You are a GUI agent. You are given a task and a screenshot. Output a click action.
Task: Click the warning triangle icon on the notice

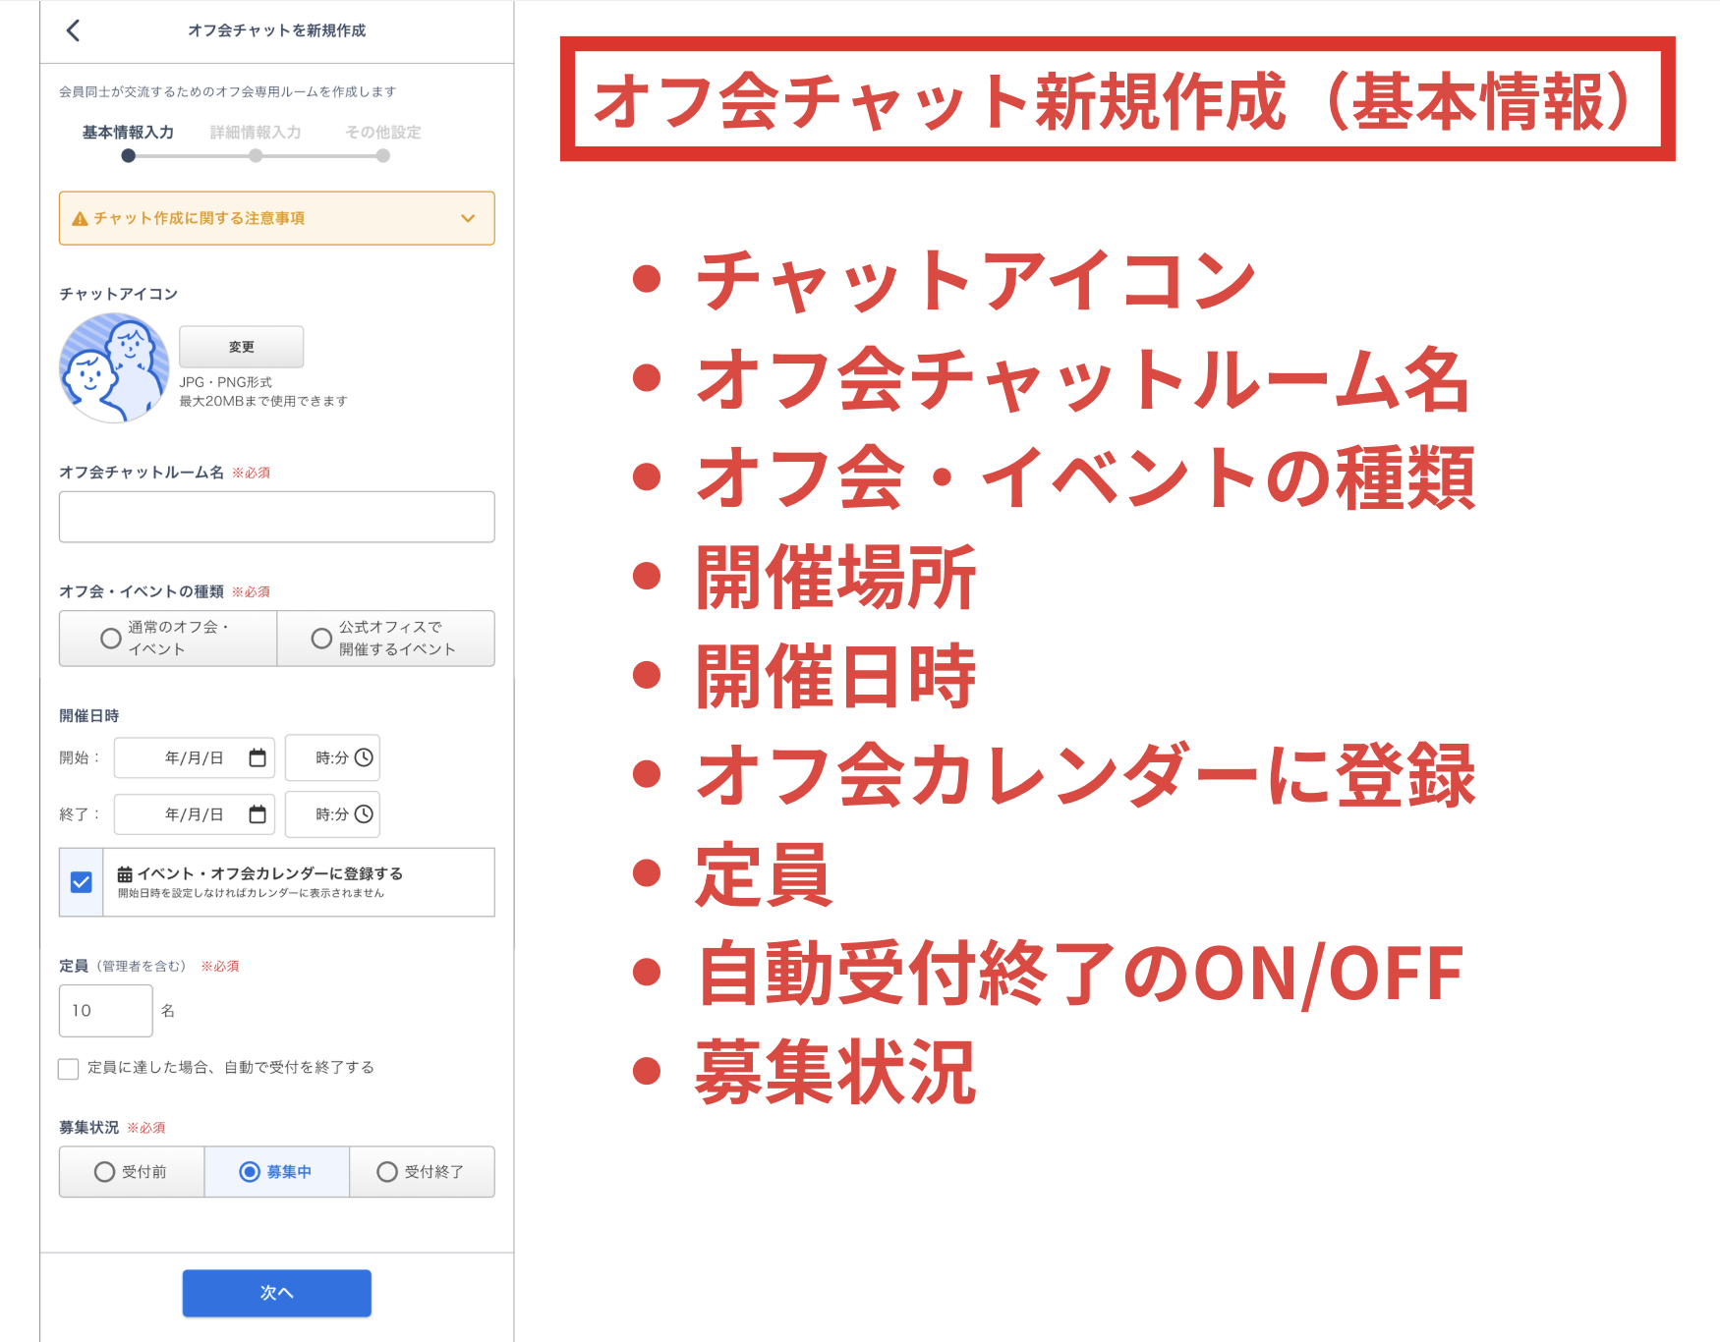pos(79,218)
